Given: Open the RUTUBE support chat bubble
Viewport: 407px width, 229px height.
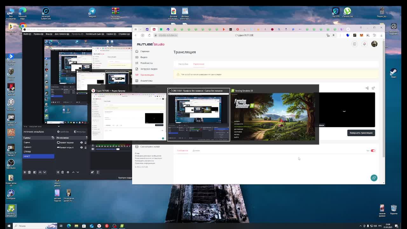Looking at the screenshot, I should 374,178.
